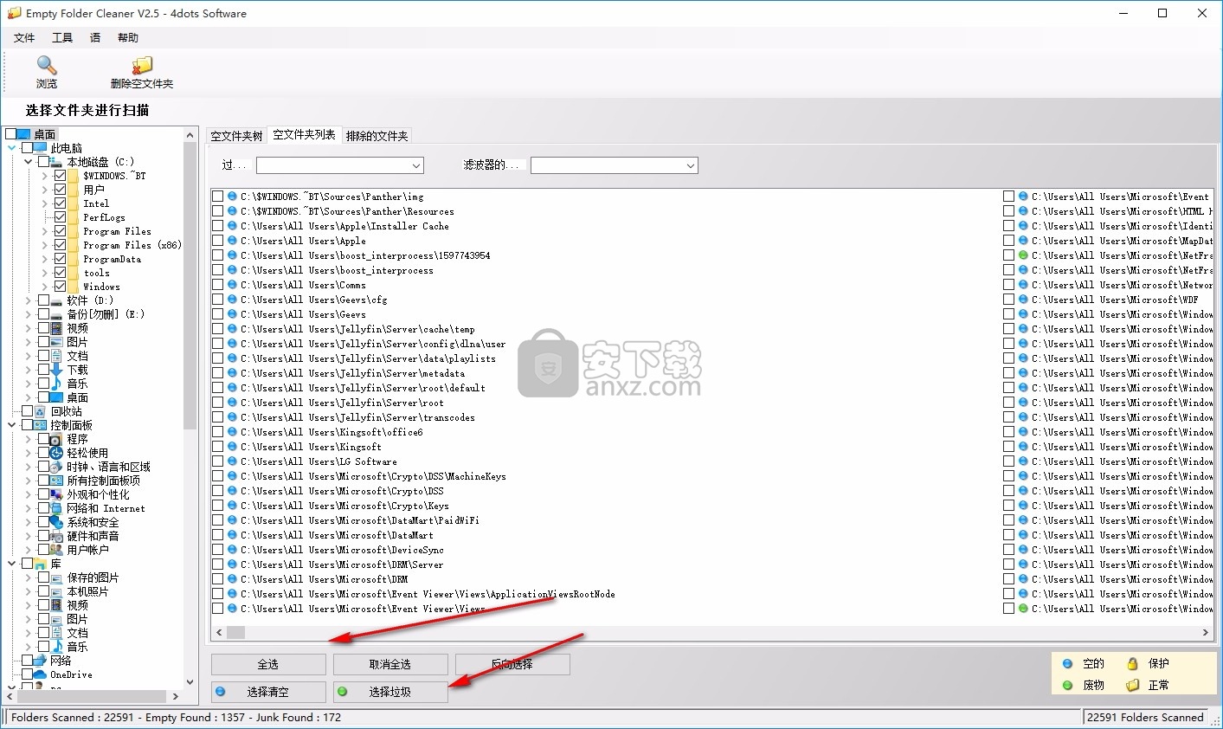Click the Invert Selection button

[512, 664]
